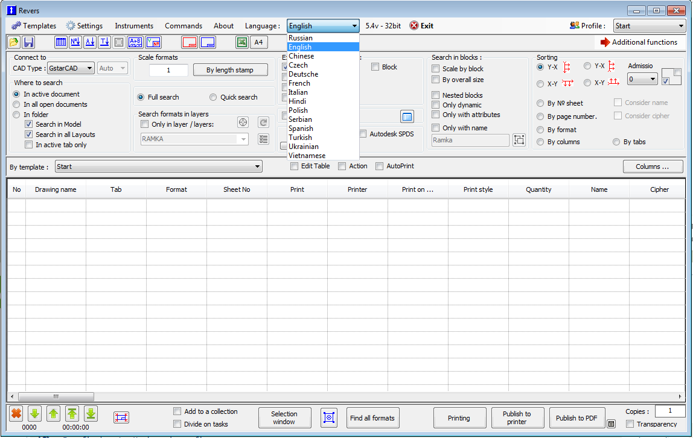Click the A4 format toolbar button
This screenshot has height=438, width=693.
coord(258,42)
